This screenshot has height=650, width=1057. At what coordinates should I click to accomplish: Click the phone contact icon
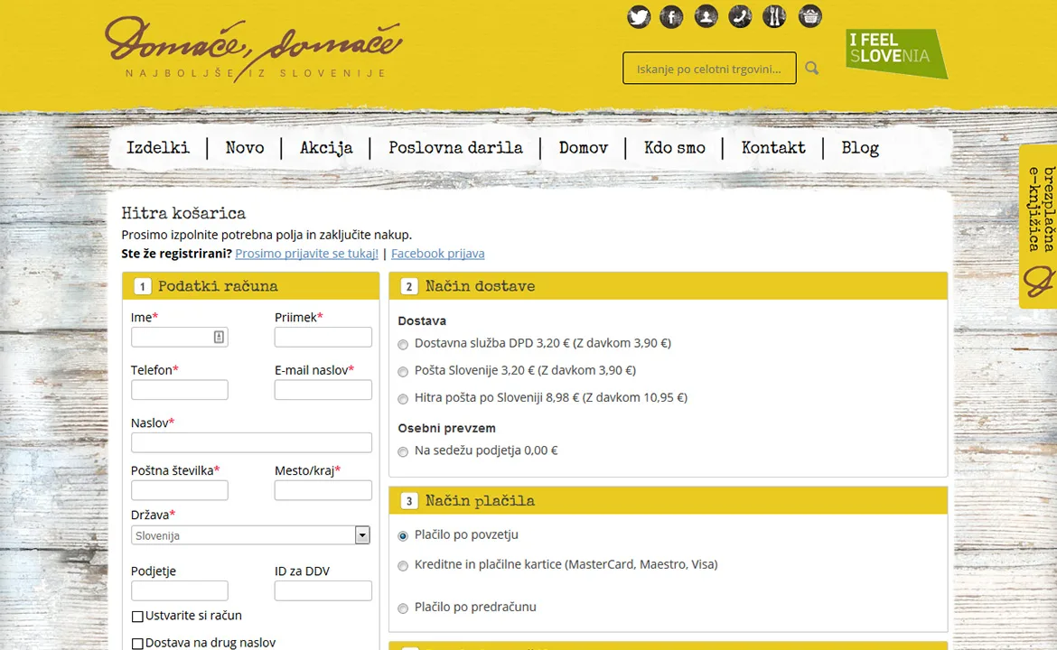740,16
